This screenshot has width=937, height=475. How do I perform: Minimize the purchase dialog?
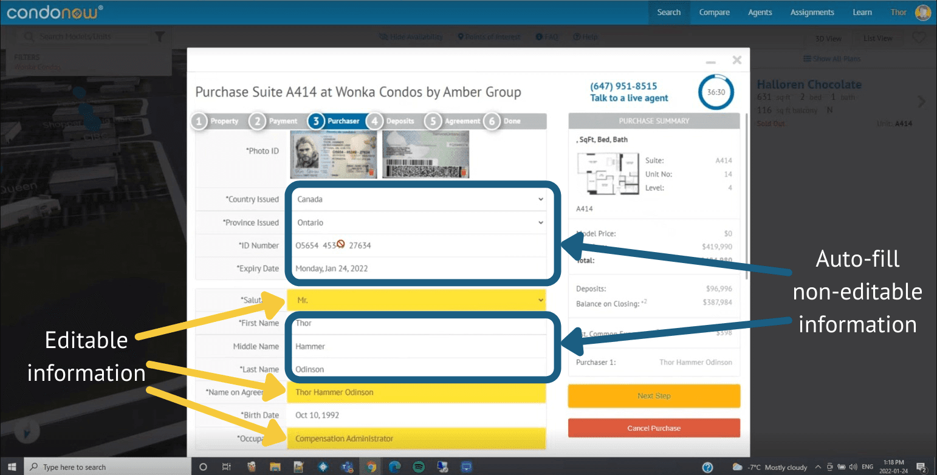pyautogui.click(x=710, y=62)
